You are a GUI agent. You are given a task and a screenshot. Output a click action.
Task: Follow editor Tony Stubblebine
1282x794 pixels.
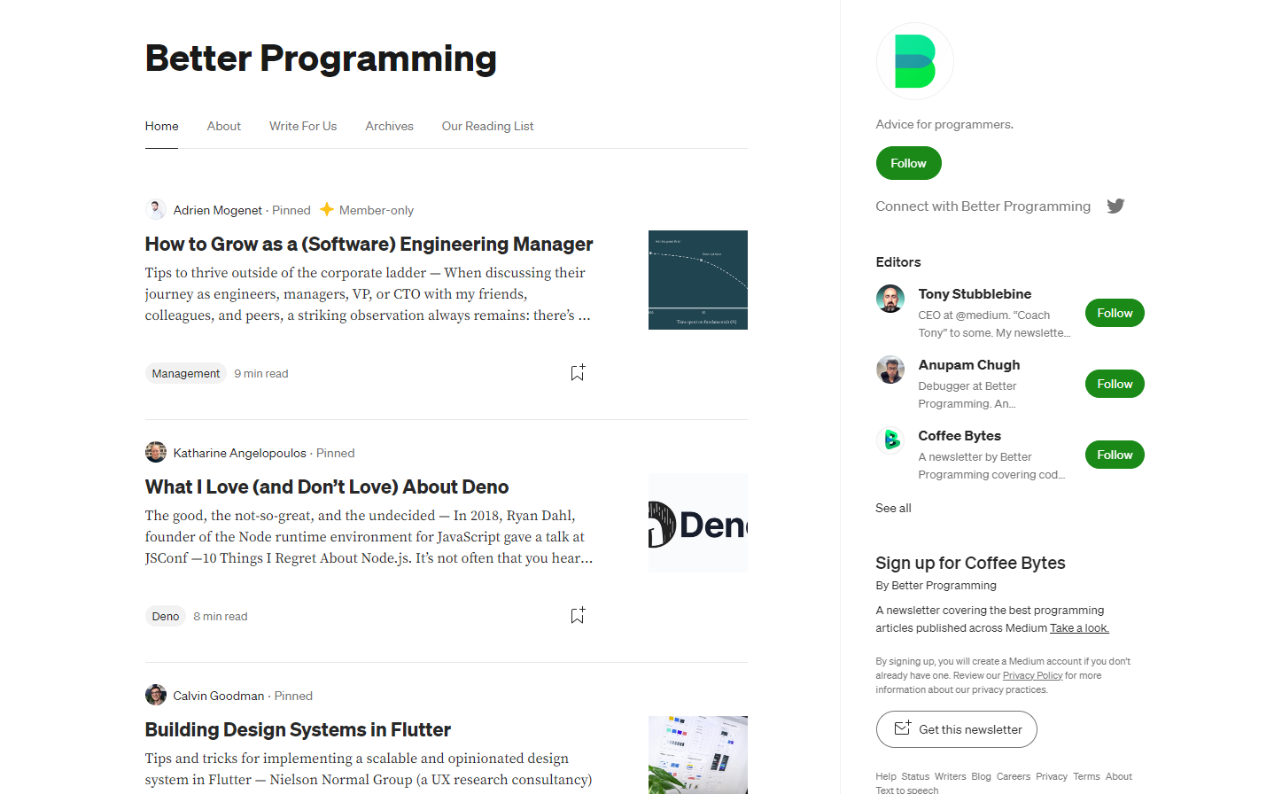1115,313
